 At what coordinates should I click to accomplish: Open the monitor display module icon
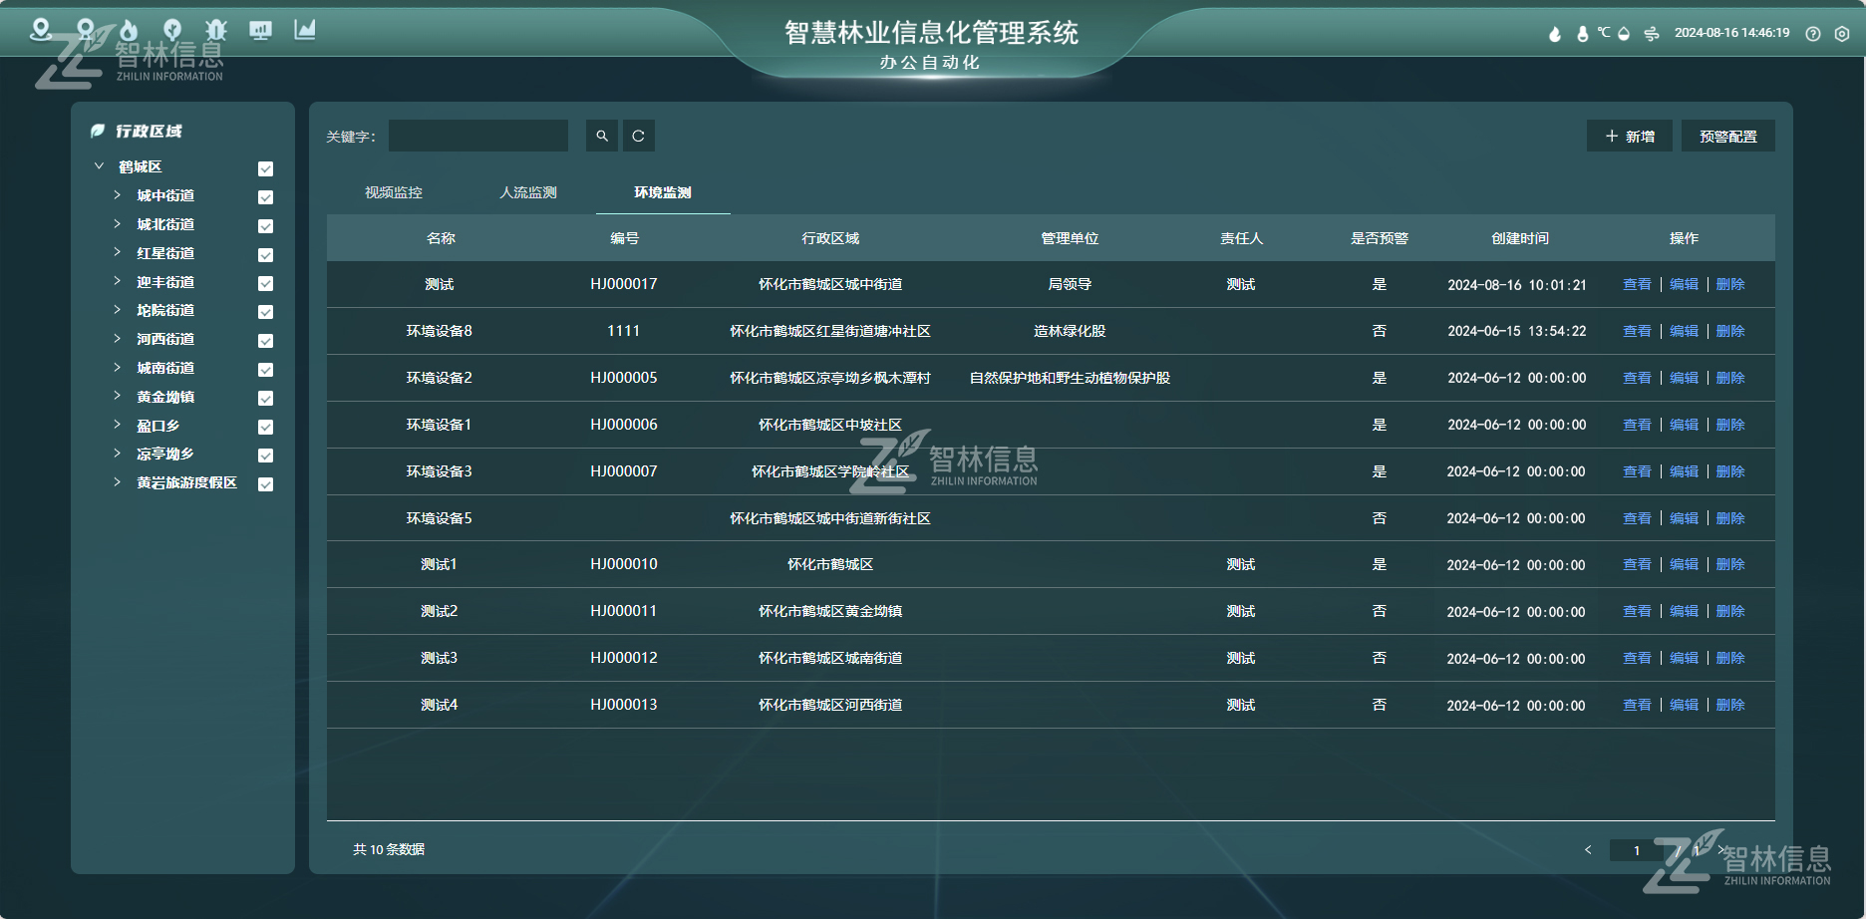click(260, 30)
